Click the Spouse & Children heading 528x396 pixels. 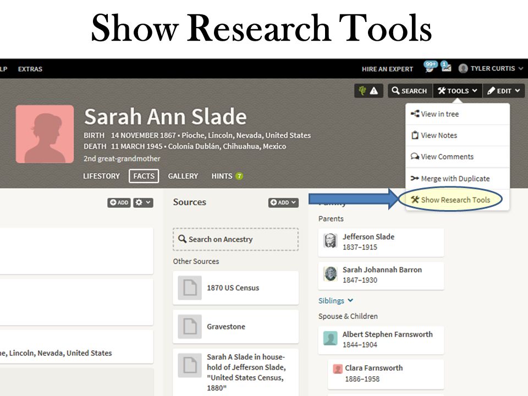pyautogui.click(x=348, y=316)
